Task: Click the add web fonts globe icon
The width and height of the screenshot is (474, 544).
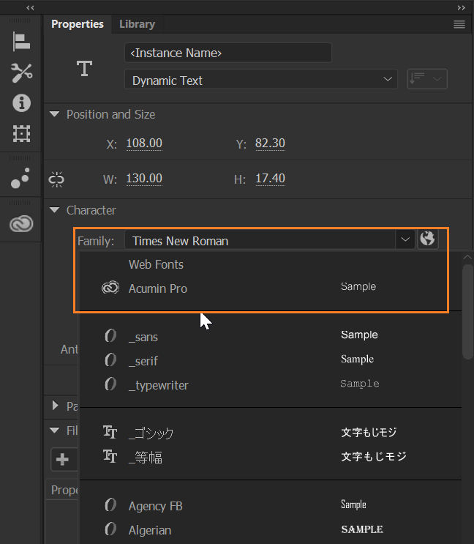Action: coord(428,239)
